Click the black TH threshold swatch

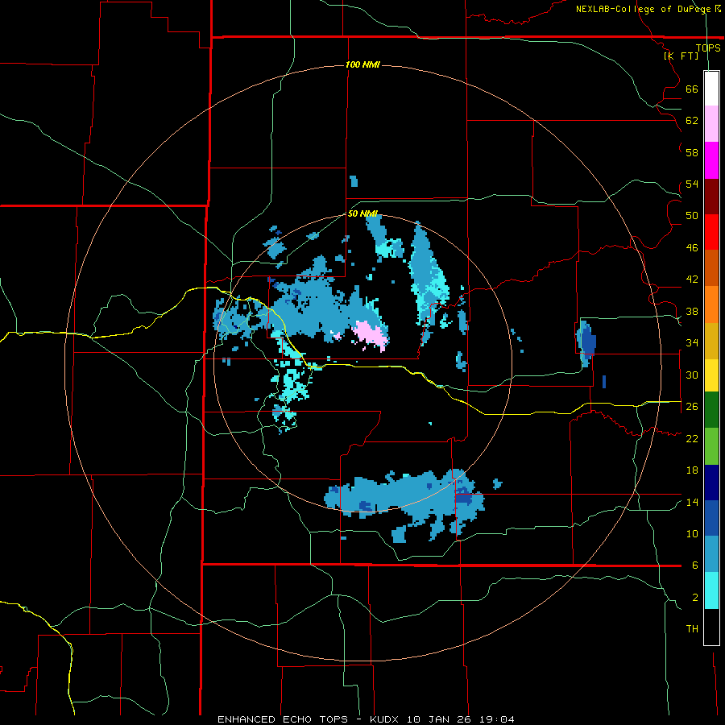(x=711, y=627)
